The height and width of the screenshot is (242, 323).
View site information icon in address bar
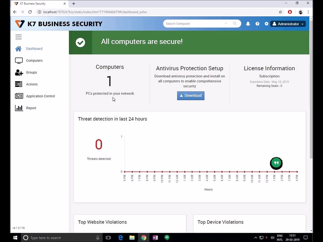39,12
